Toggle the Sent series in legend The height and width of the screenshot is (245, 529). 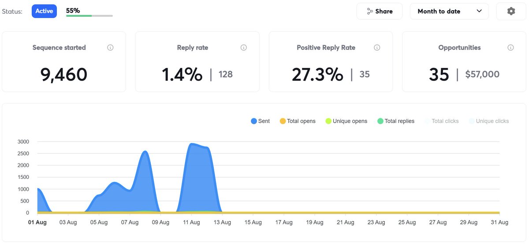260,121
